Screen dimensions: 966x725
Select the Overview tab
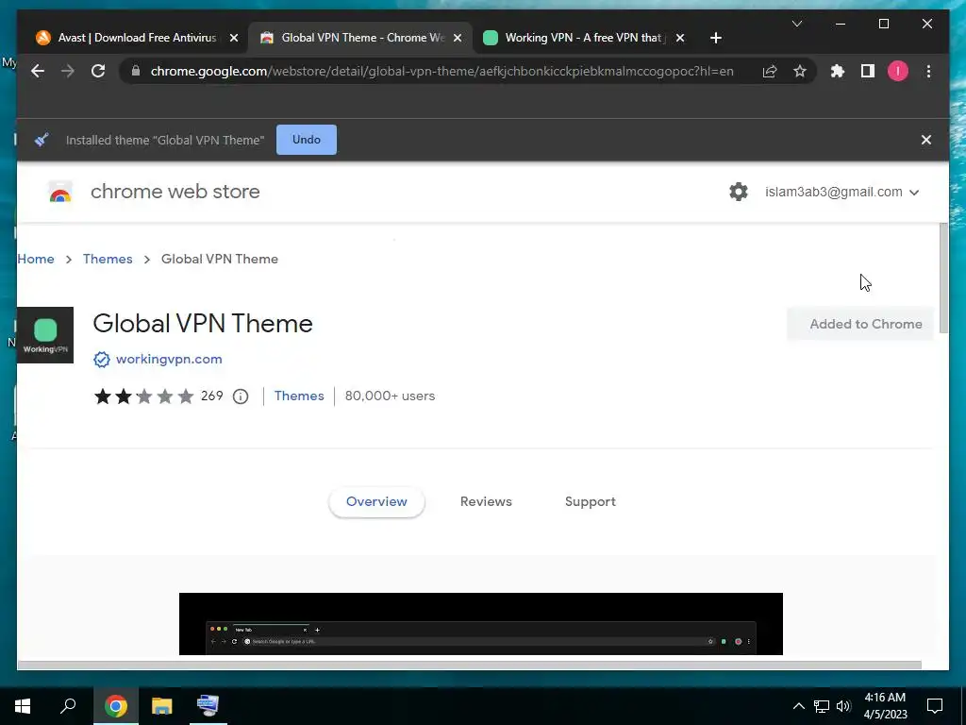point(376,502)
